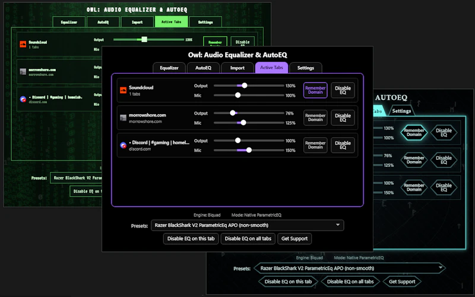Disable EQ for morrowshore.com in the center window
The width and height of the screenshot is (475, 297).
(343, 118)
